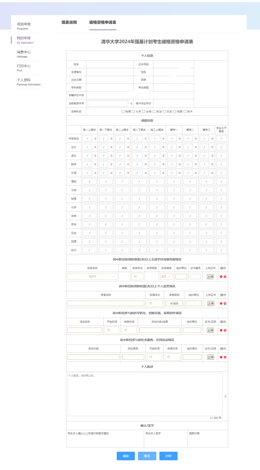Remove the scientific research activity row

point(221,330)
